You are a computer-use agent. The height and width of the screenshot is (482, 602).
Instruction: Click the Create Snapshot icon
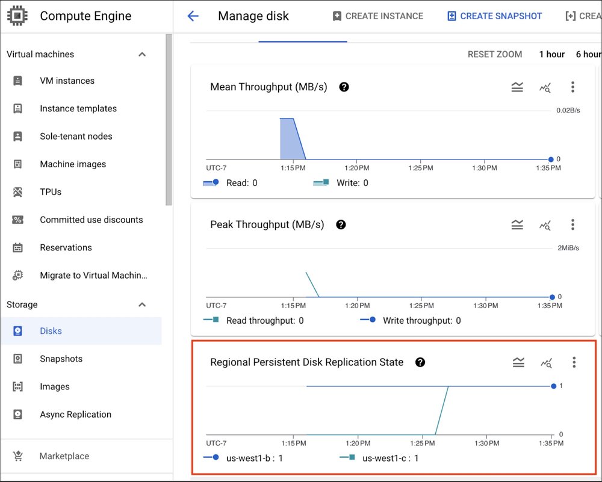[x=452, y=16]
